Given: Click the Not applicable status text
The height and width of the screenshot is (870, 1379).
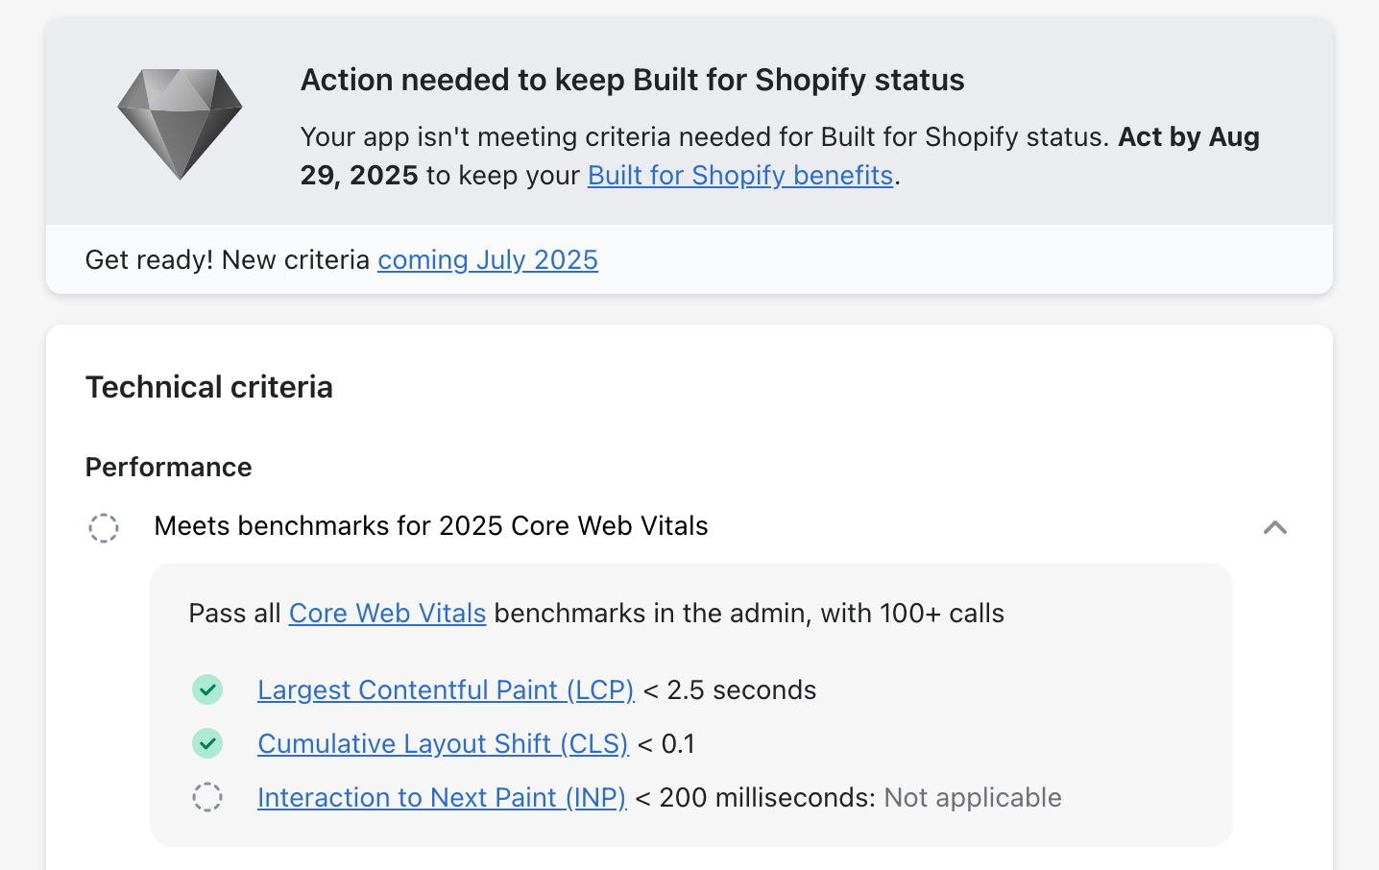Looking at the screenshot, I should (x=973, y=798).
